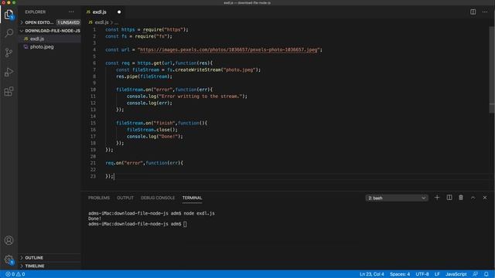Open editor more actions ellipsis
The width and height of the screenshot is (495, 278).
[485, 12]
